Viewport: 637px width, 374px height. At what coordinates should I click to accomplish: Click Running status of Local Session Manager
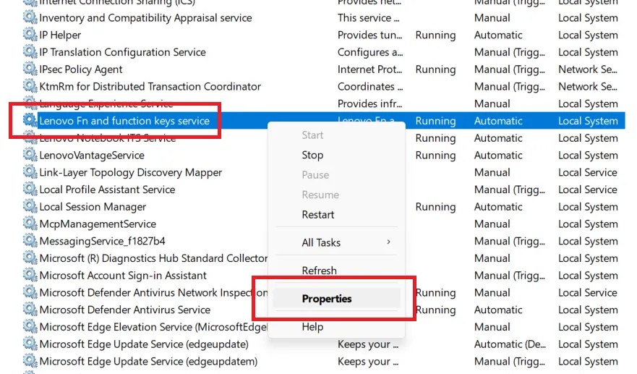(435, 207)
